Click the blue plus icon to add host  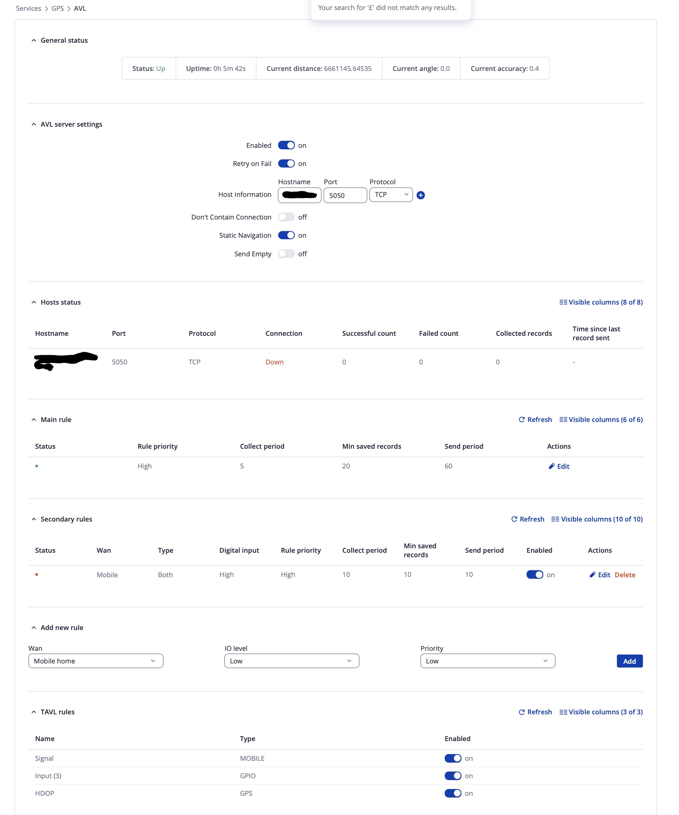tap(420, 195)
